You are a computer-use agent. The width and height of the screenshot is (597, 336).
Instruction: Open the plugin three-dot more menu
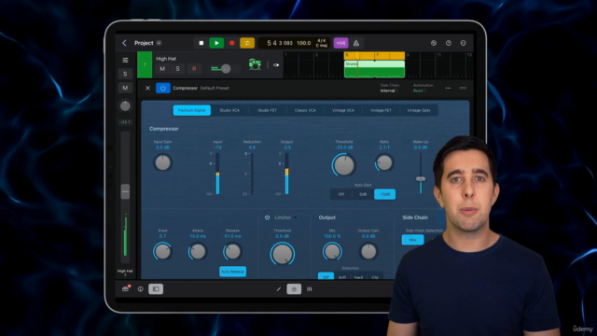[x=448, y=88]
